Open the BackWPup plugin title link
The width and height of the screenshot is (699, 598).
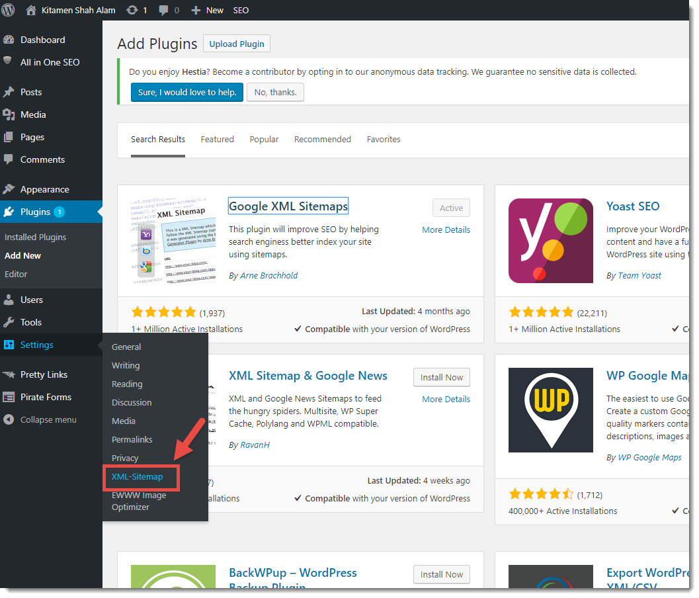point(293,579)
